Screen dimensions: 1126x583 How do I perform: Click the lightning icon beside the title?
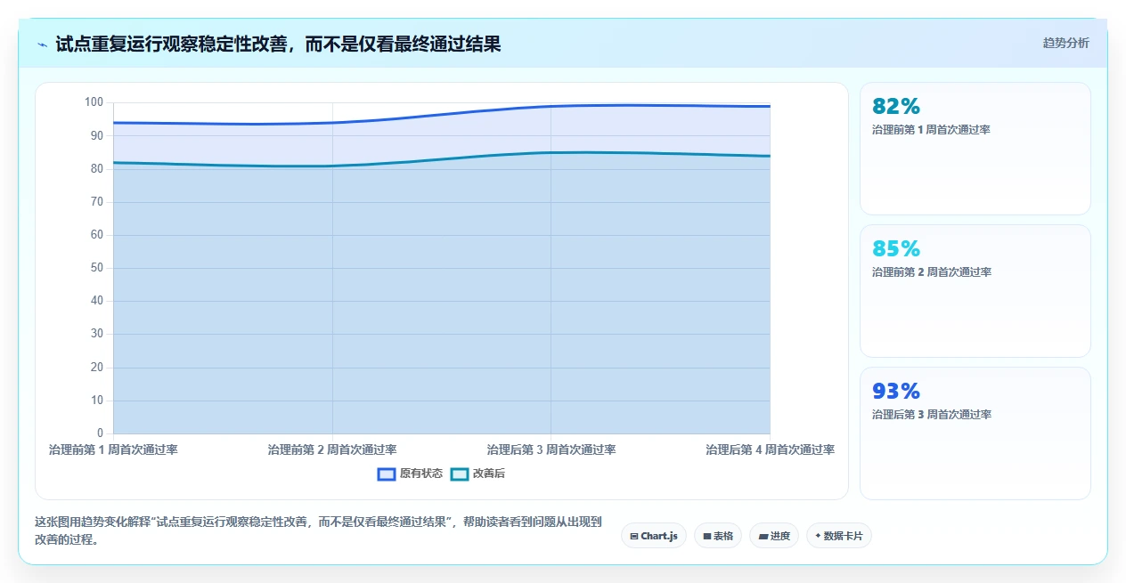42,45
